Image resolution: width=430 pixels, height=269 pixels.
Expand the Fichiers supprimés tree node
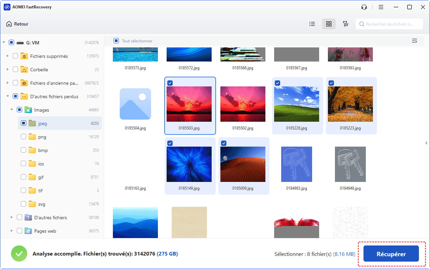point(8,56)
